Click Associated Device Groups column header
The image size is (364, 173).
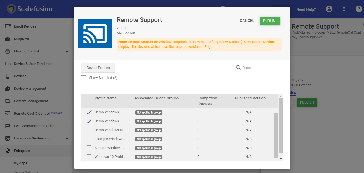coord(157,98)
